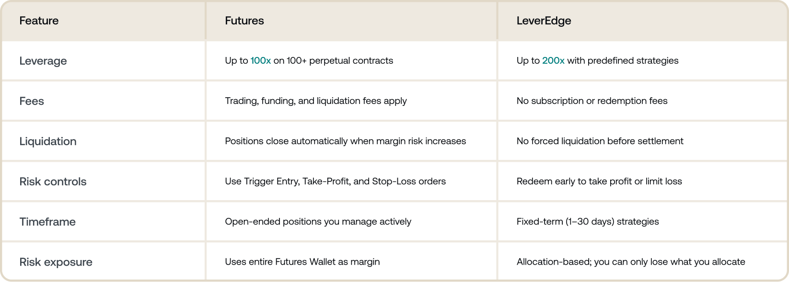The height and width of the screenshot is (282, 789).
Task: Click the 100x leverage link
Action: (260, 61)
